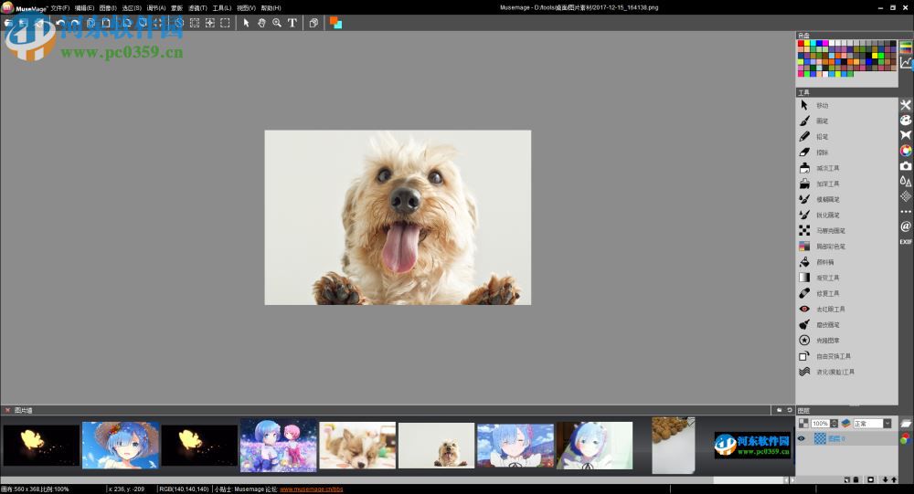Click the layer opacity stepper arrows
Viewport: 914px width, 494px height.
(x=834, y=424)
